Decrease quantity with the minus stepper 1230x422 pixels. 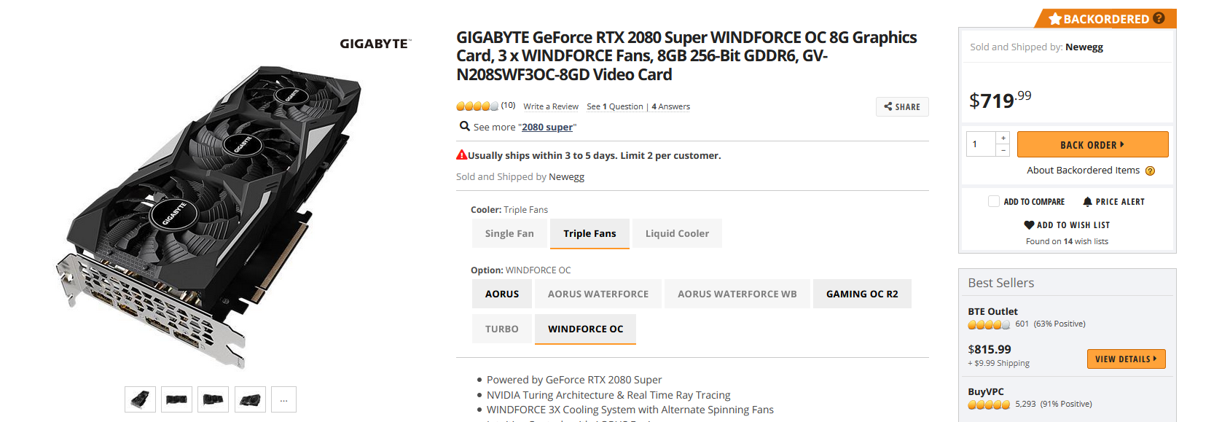click(x=1003, y=150)
